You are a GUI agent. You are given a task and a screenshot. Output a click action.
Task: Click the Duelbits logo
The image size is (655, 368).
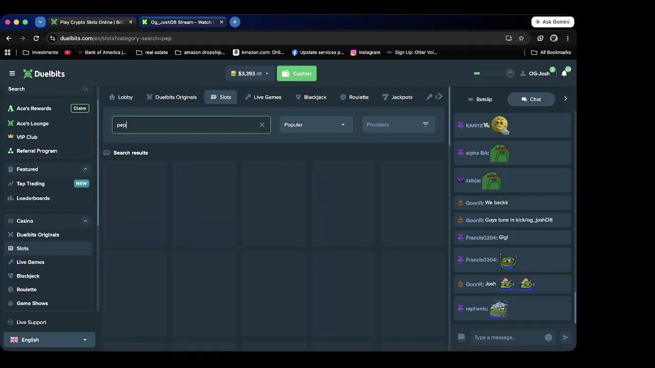43,74
